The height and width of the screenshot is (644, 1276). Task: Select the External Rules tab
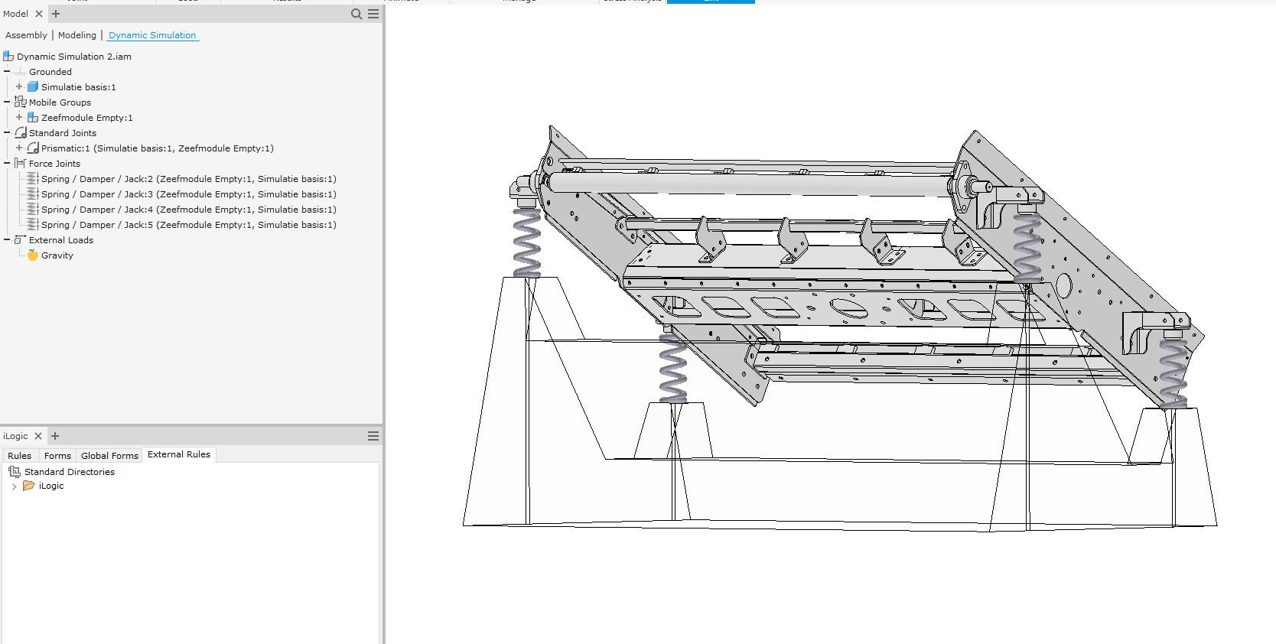[179, 454]
